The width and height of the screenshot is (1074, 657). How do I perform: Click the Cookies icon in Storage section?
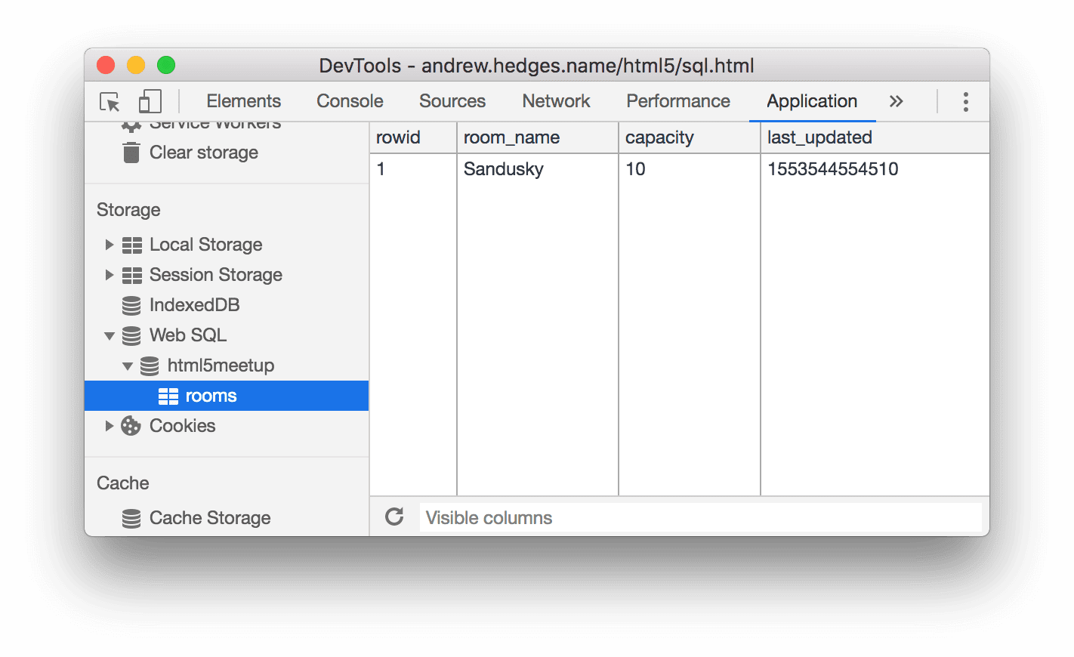point(130,426)
